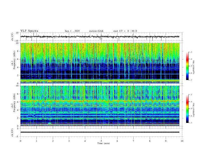This screenshot has width=205, height=158.
Task: Click the "-6" label on ch.2 color bar
Action: tap(191, 116)
